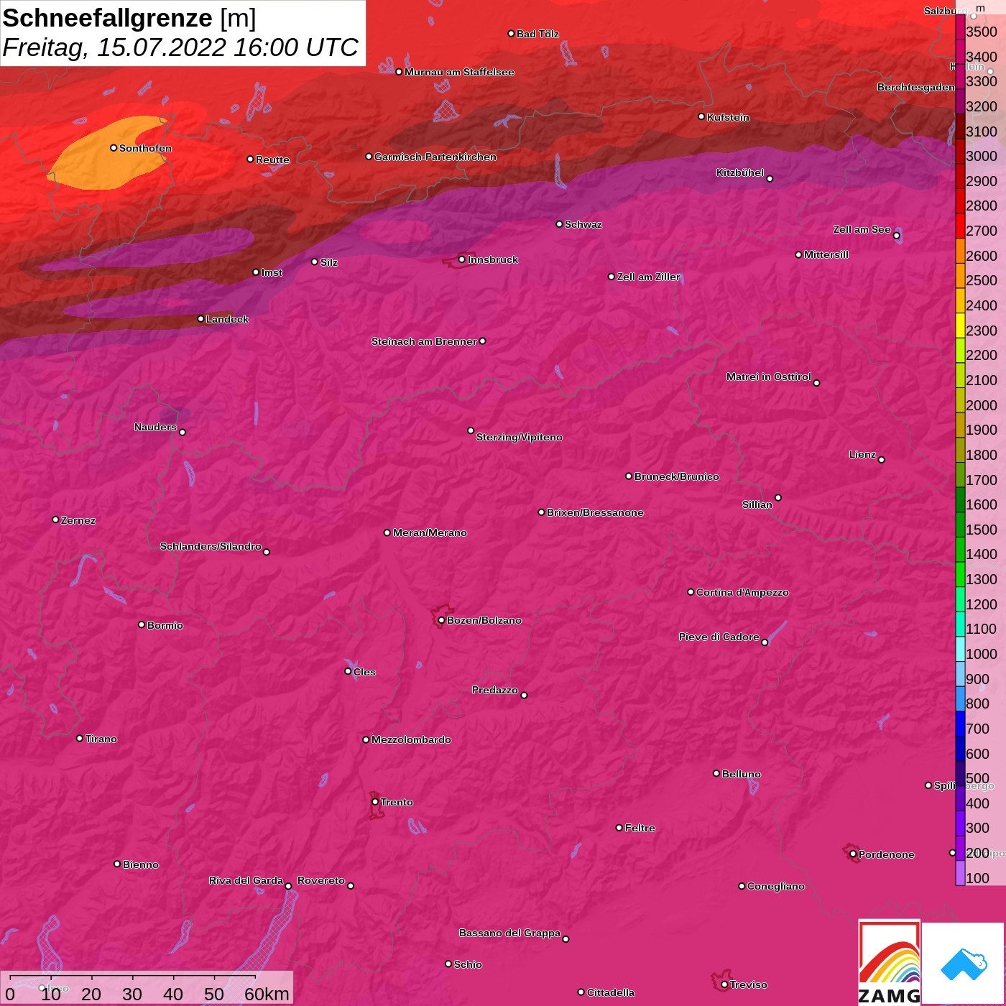Click the Zernez city marker
The height and width of the screenshot is (1006, 1006).
tap(55, 520)
